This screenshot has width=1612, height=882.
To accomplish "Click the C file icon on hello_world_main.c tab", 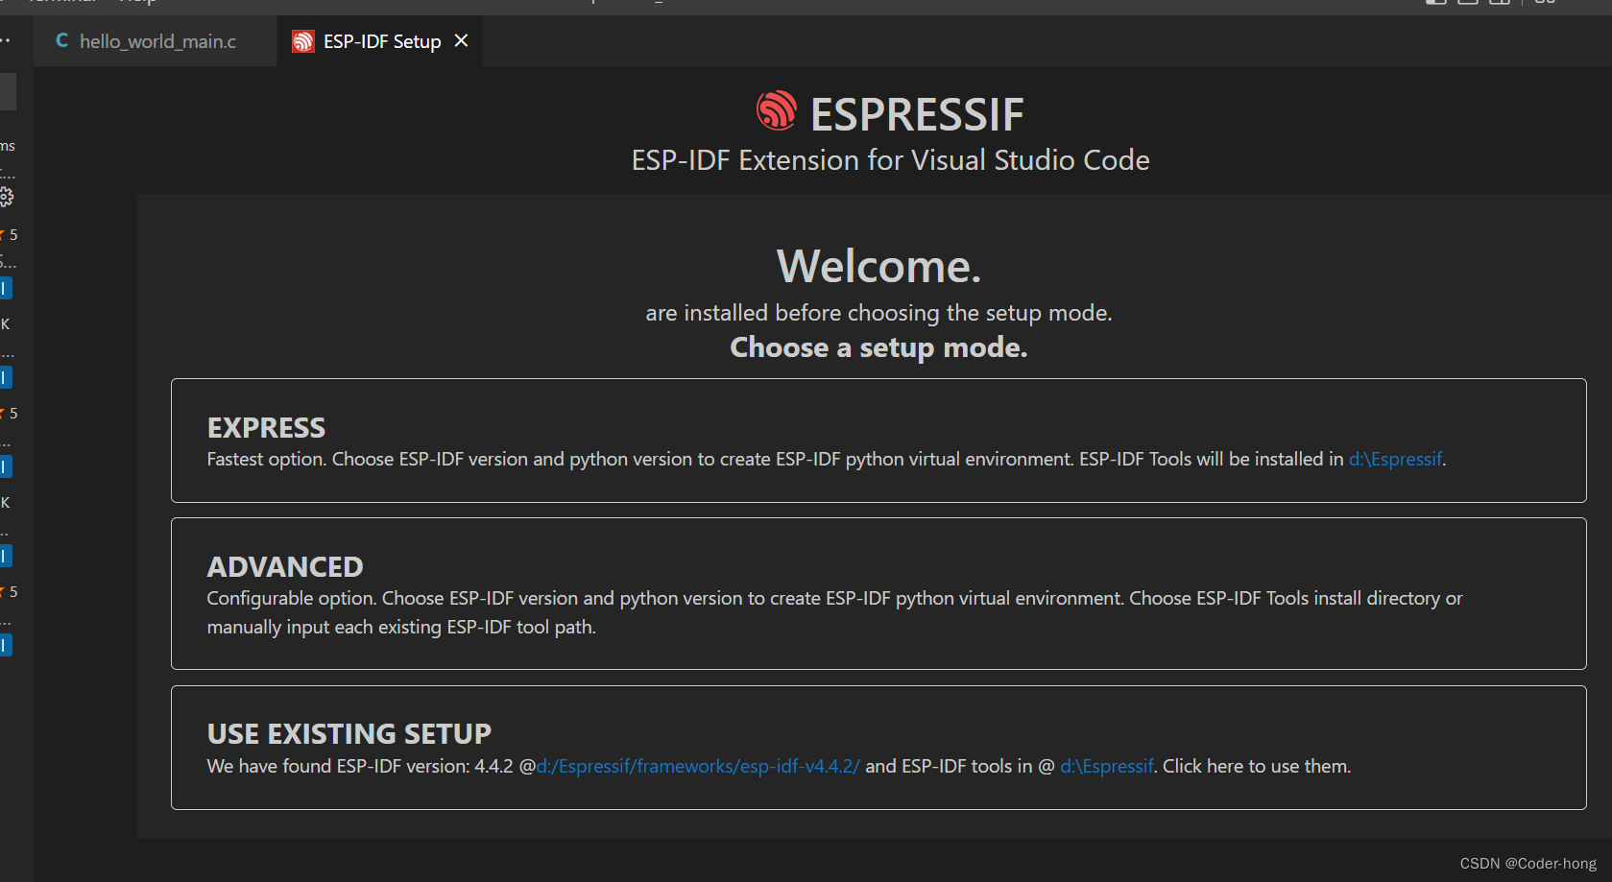I will pyautogui.click(x=62, y=40).
